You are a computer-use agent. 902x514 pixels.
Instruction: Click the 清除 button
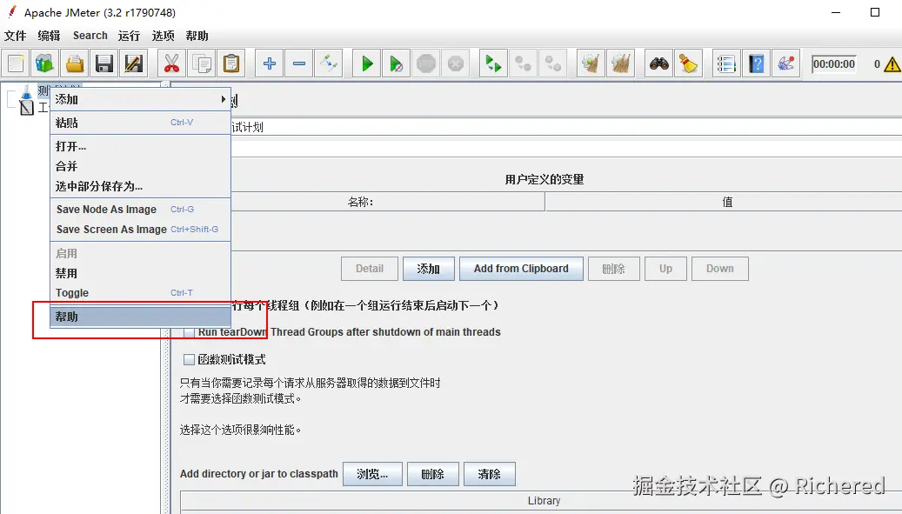point(489,474)
